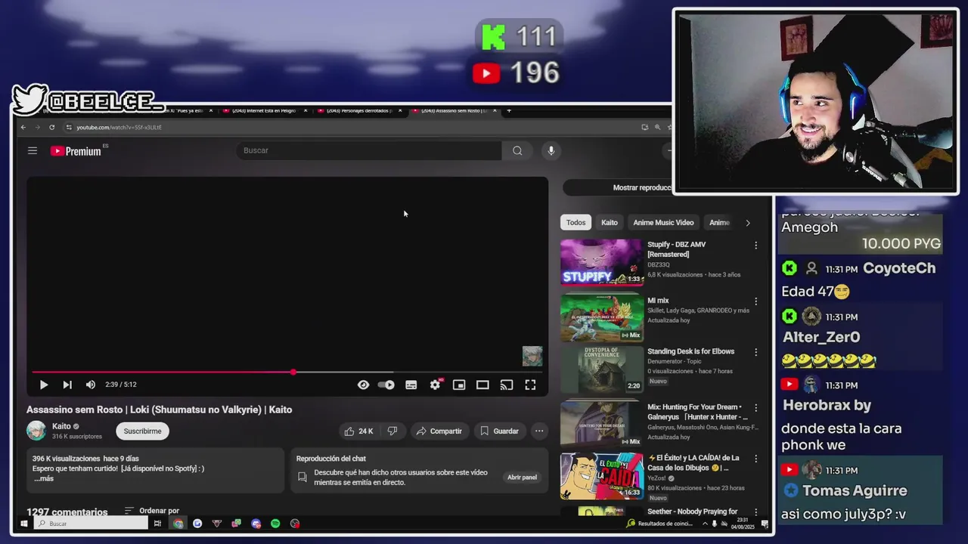Open more actions ellipsis under the video
Screen dimensions: 968x544
coord(539,431)
